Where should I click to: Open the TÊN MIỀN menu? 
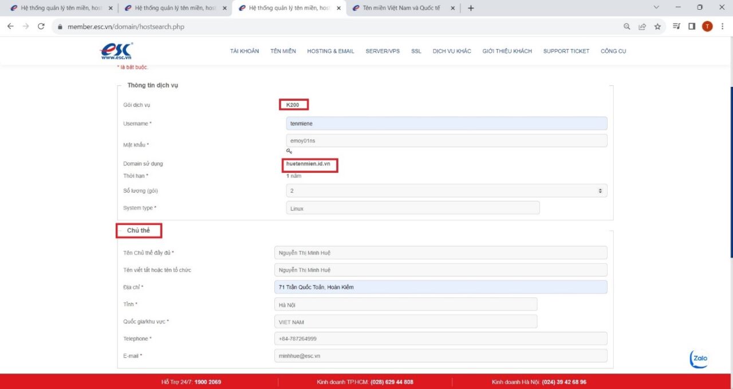click(283, 51)
